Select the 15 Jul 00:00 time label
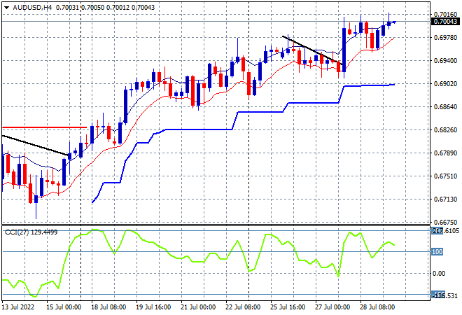This screenshot has height=315, width=462. point(63,307)
